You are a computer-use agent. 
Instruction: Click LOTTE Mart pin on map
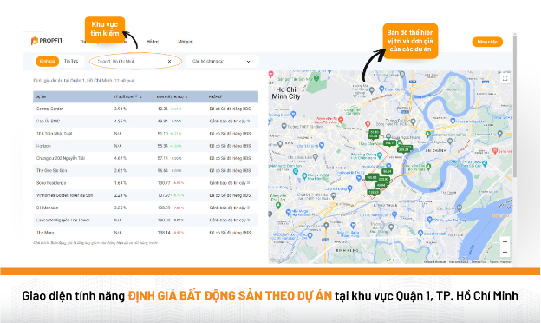[394, 214]
